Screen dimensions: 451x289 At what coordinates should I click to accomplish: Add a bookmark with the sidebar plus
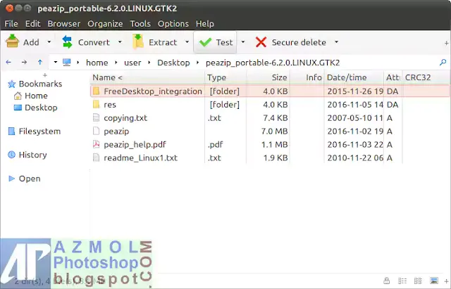pos(45,75)
